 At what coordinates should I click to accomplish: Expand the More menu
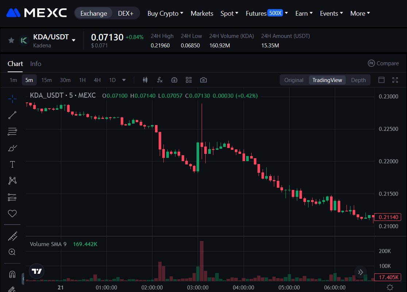coord(360,13)
